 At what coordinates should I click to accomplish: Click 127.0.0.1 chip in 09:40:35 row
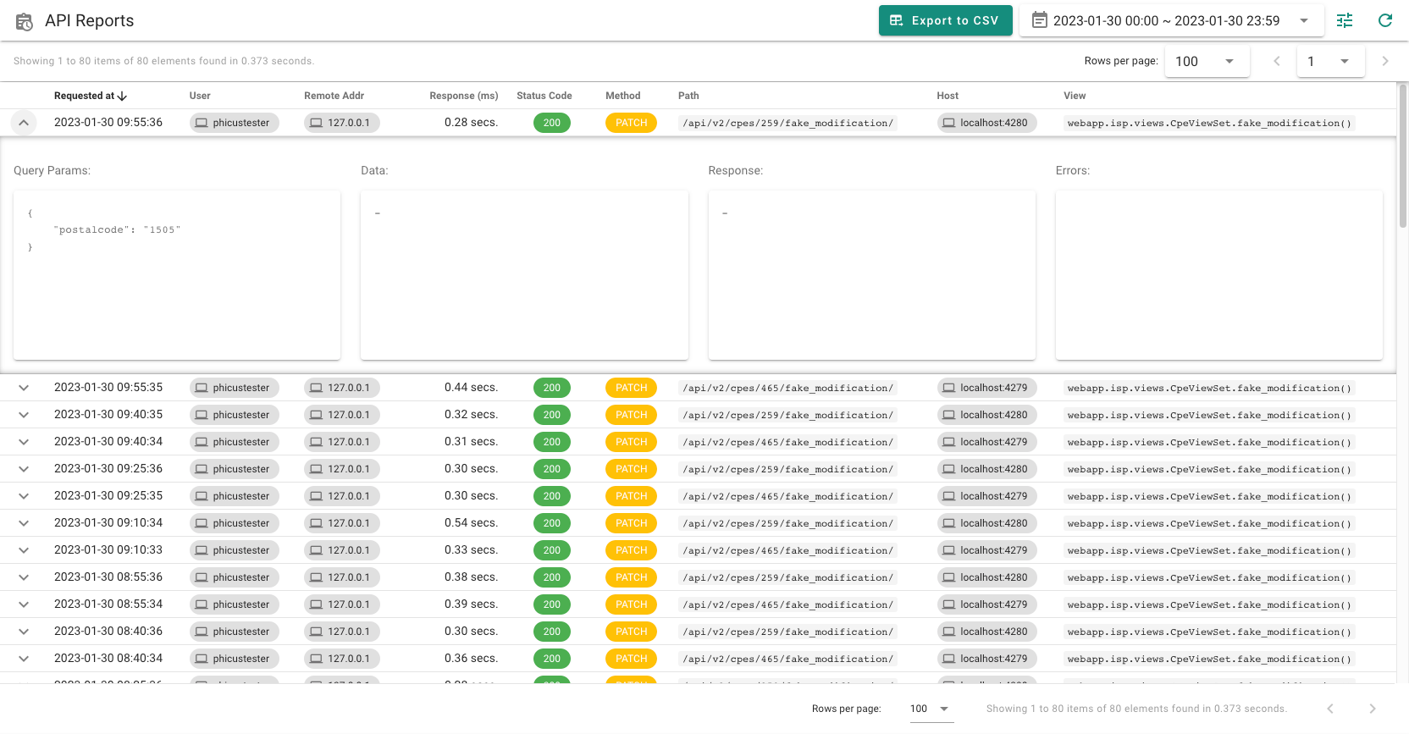coord(342,415)
